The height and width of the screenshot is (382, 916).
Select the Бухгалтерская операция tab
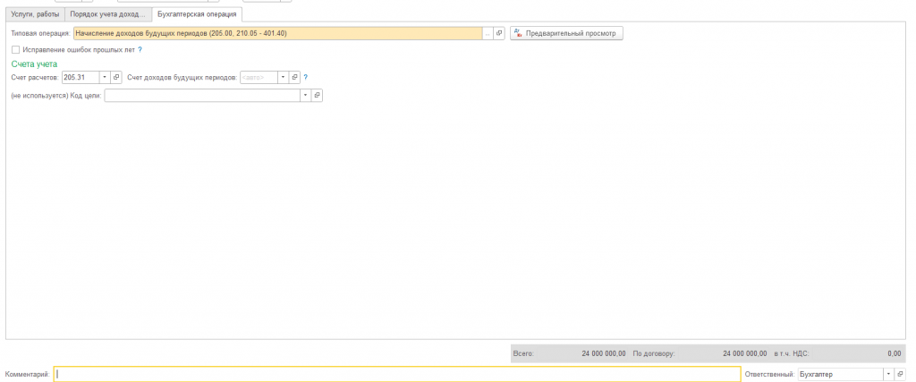tap(197, 14)
